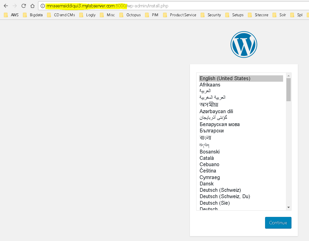Go to browser home page icon

[x=32, y=6]
